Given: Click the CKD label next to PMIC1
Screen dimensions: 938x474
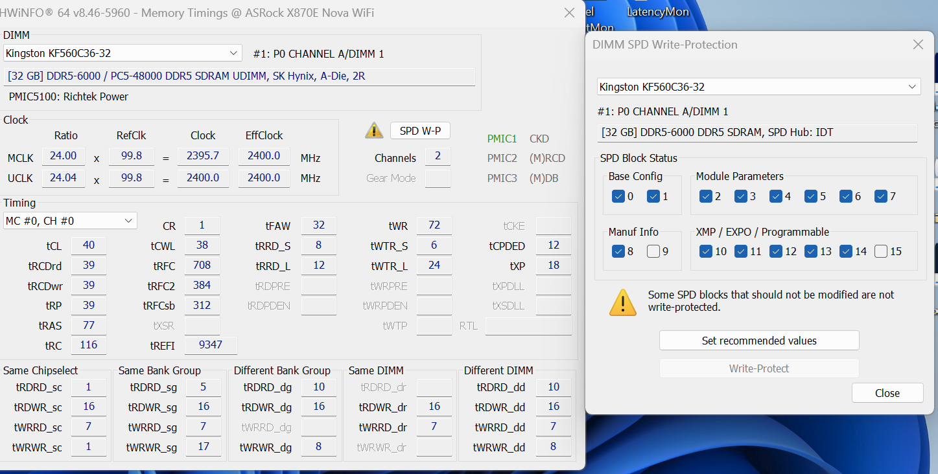Looking at the screenshot, I should pyautogui.click(x=539, y=139).
